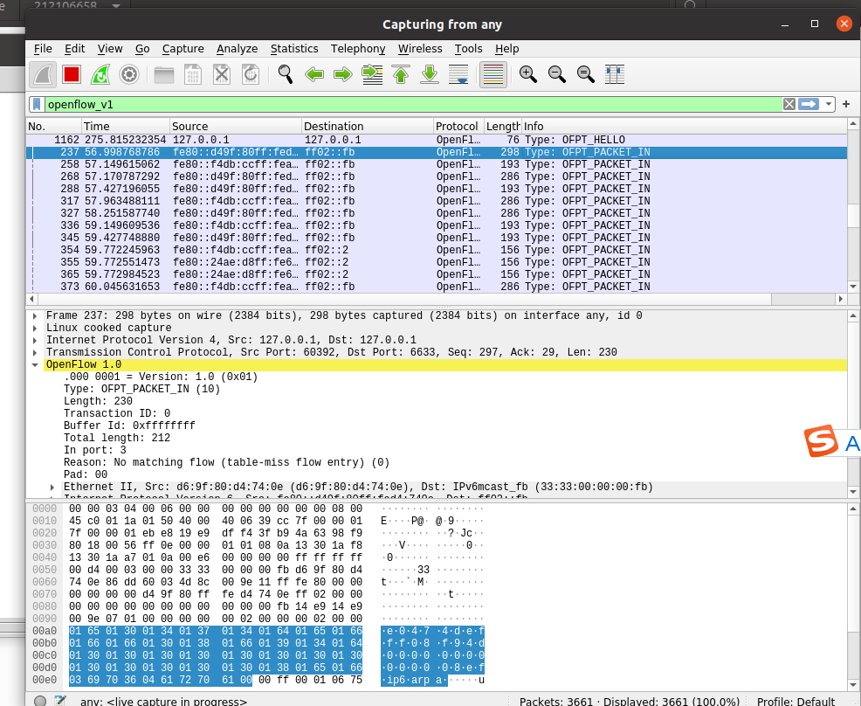Select packet number 258 row

point(437,164)
